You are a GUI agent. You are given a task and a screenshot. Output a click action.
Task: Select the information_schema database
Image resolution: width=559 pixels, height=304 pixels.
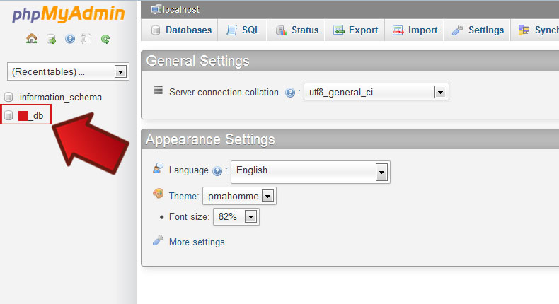tap(61, 97)
